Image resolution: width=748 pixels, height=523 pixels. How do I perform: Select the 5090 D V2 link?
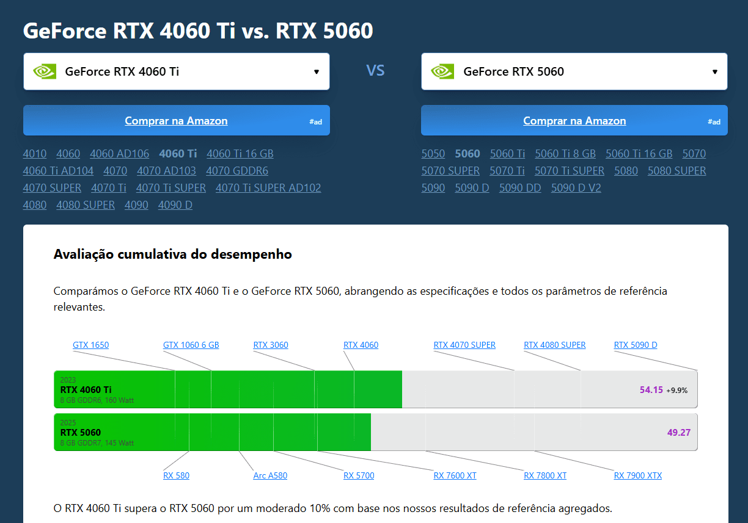click(x=575, y=187)
